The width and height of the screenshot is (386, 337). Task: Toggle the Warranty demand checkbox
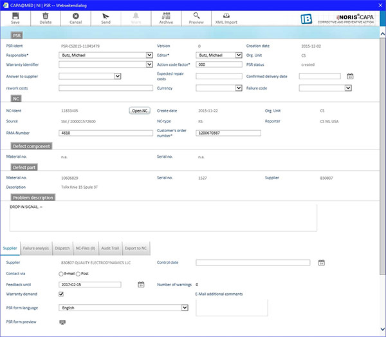[x=61, y=294]
